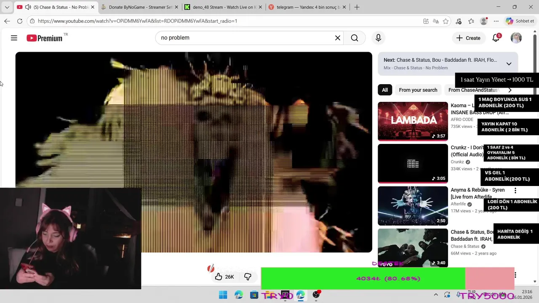Add page to favorites with star icon
The image size is (539, 303).
tap(446, 21)
